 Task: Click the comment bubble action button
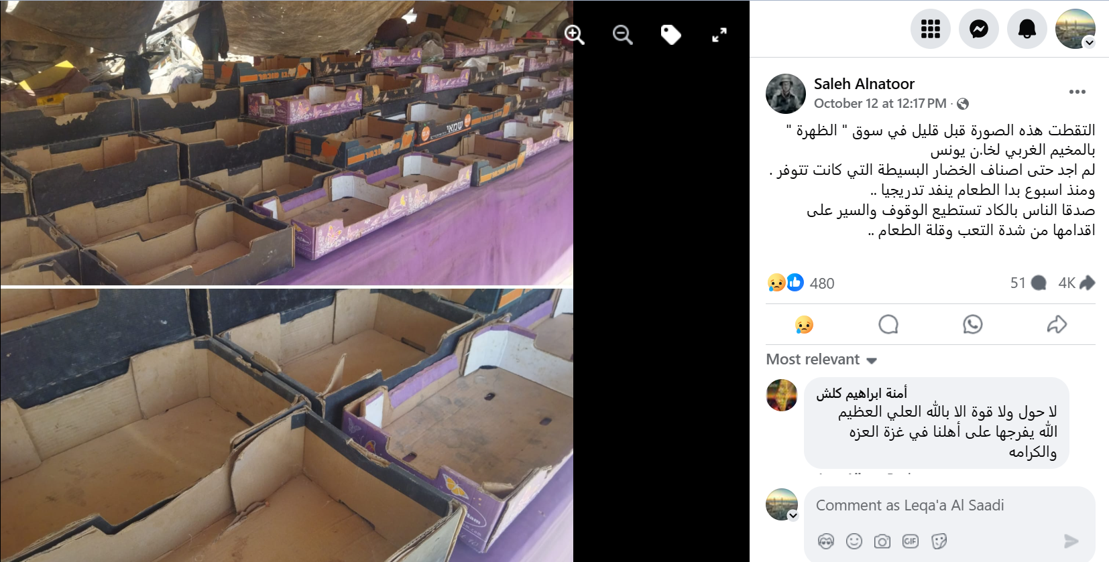click(x=888, y=325)
